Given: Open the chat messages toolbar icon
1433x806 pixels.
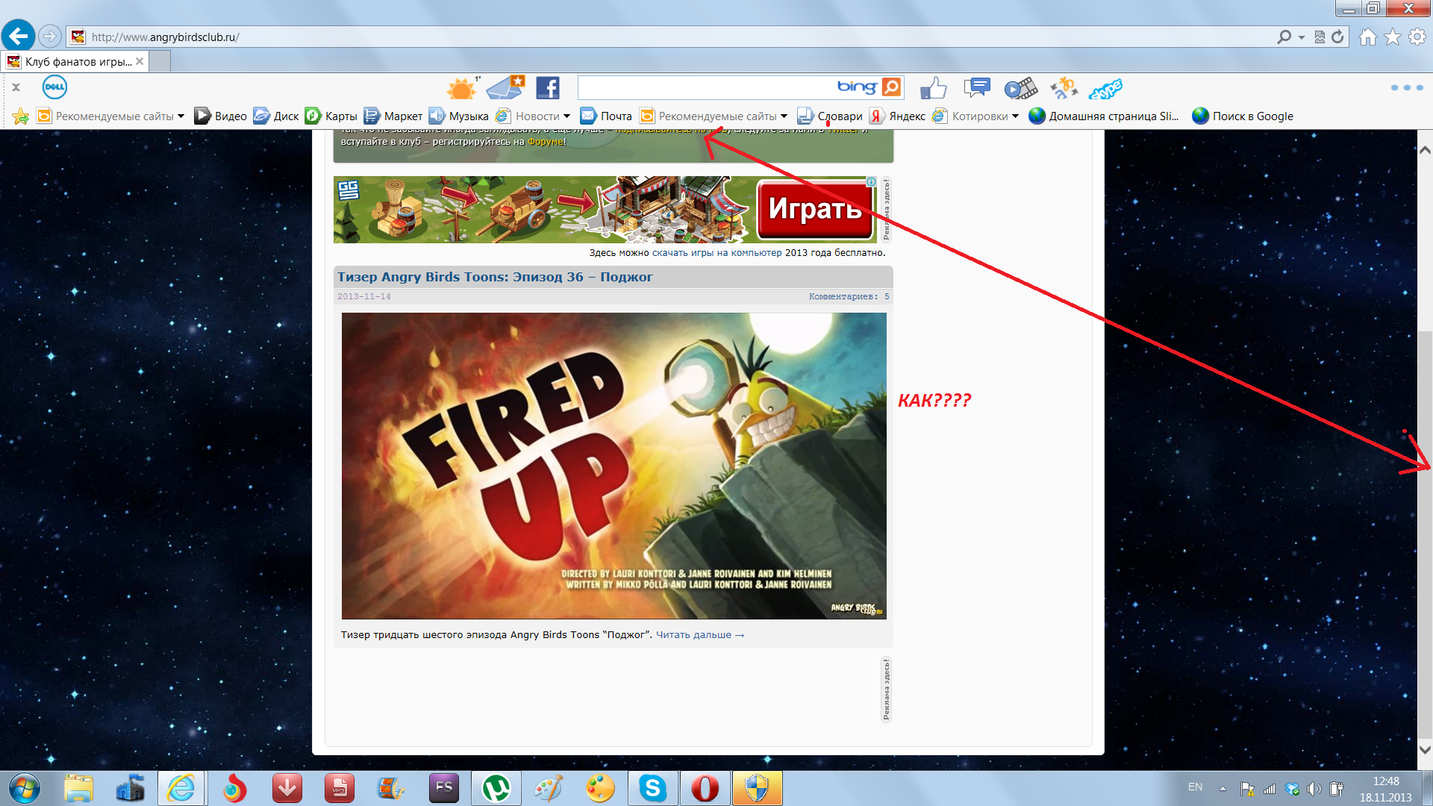Looking at the screenshot, I should [x=976, y=88].
